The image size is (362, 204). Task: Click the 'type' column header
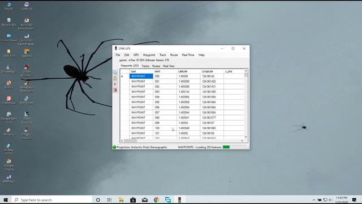coord(141,71)
